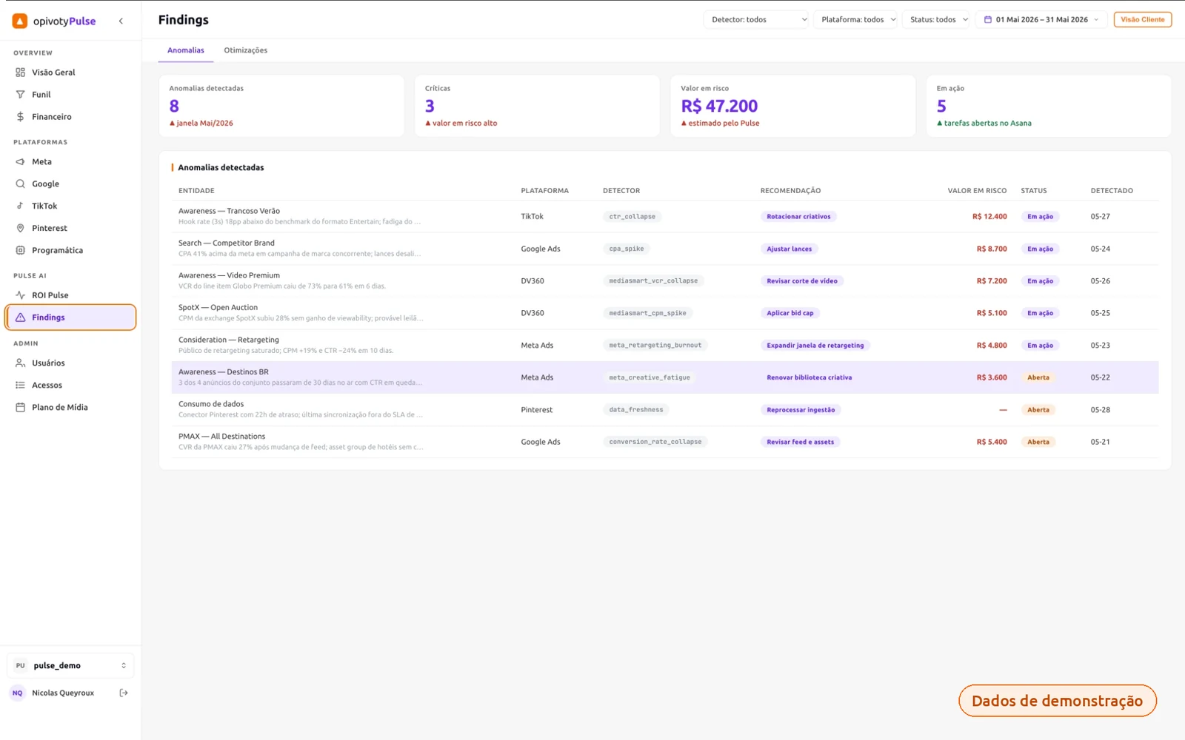
Task: Click the DETECTADO column header
Action: (x=1112, y=191)
